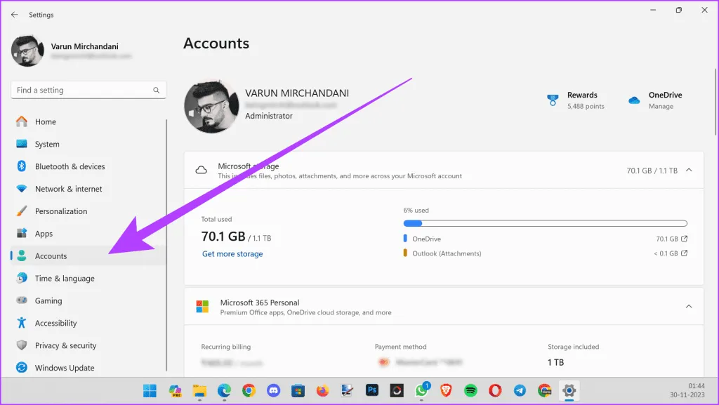This screenshot has height=405, width=719.
Task: Open the Accessibility settings page
Action: (x=55, y=323)
